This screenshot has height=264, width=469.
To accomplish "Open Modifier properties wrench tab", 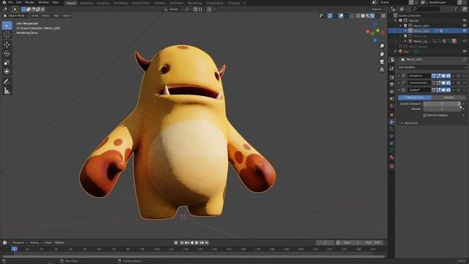I will pos(392,122).
